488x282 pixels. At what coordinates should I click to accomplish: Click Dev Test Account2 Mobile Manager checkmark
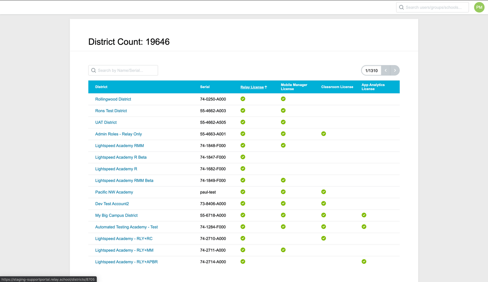click(283, 203)
